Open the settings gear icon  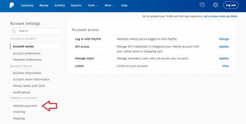216,5
